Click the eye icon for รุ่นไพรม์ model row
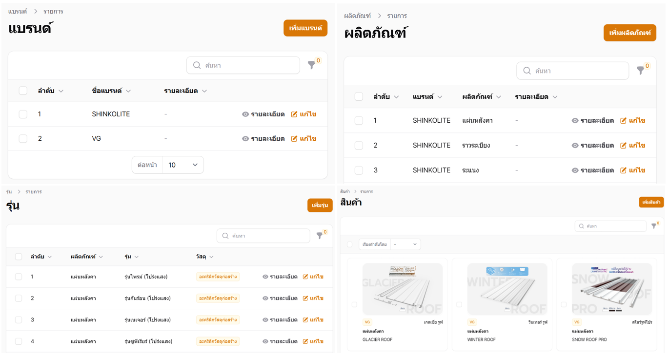The width and height of the screenshot is (669, 355). coord(265,277)
